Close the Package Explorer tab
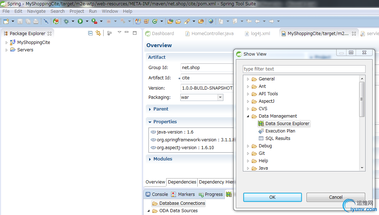The height and width of the screenshot is (215, 379). (x=49, y=34)
